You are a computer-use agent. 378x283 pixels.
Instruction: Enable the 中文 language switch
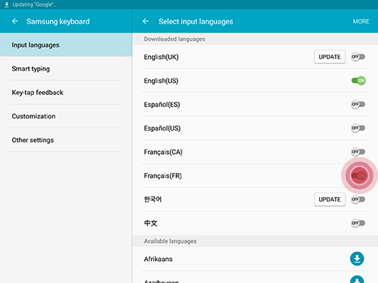pyautogui.click(x=358, y=223)
